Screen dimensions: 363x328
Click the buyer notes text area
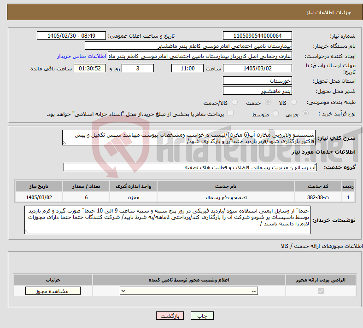tap(167, 220)
